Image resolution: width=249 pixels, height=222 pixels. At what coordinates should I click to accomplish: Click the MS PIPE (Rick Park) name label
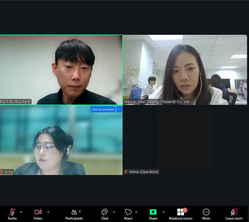tap(16, 102)
